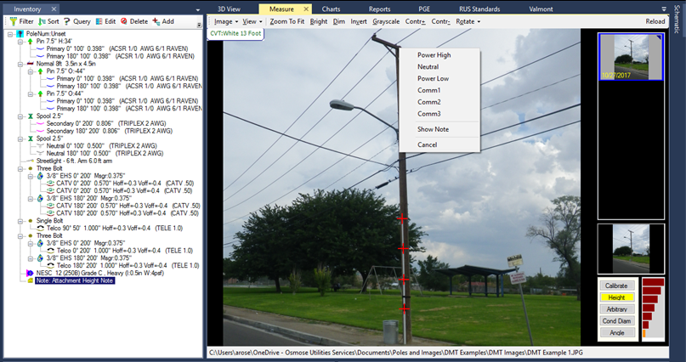
Task: Click the Normal 8ft crossarm icon
Action: [x=31, y=64]
